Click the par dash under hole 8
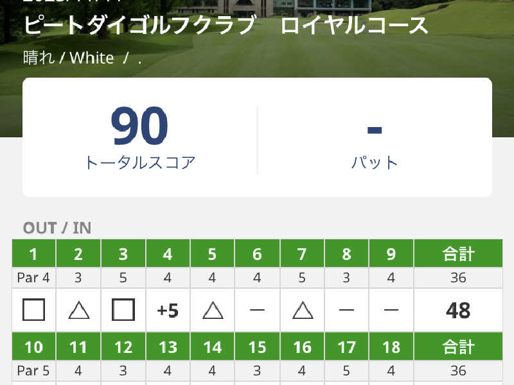 [346, 311]
